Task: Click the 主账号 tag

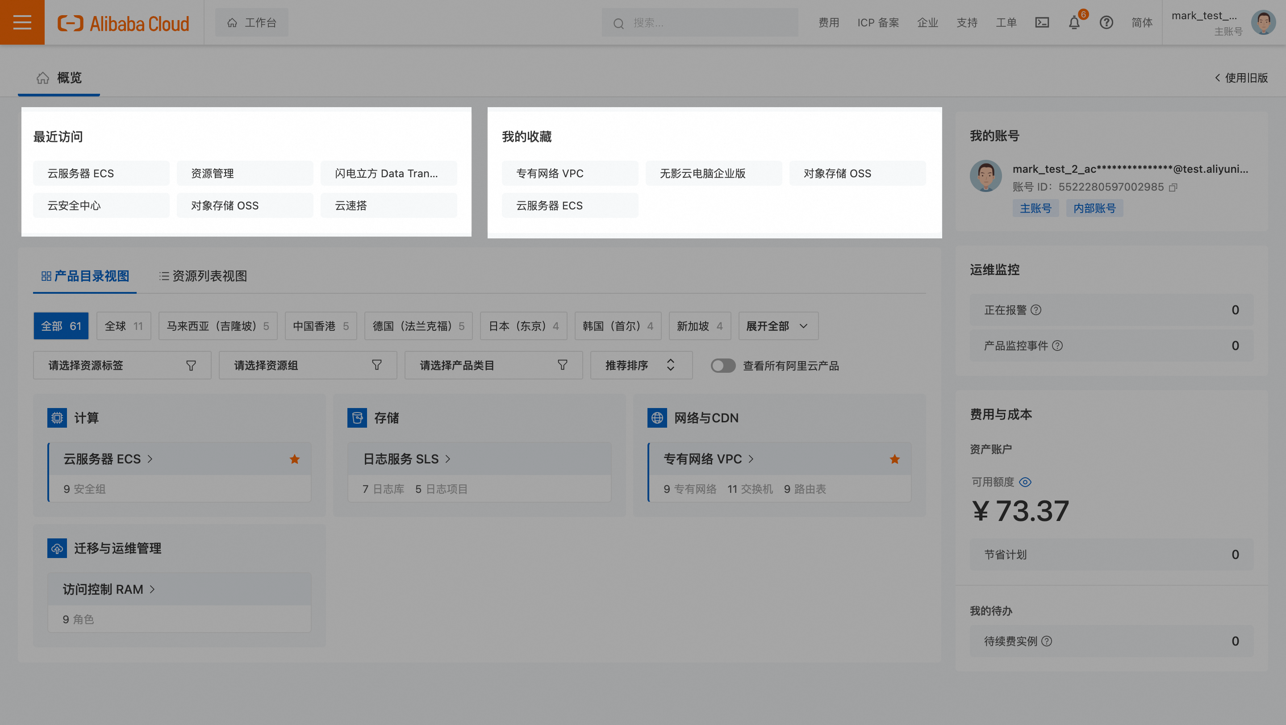Action: pos(1035,208)
